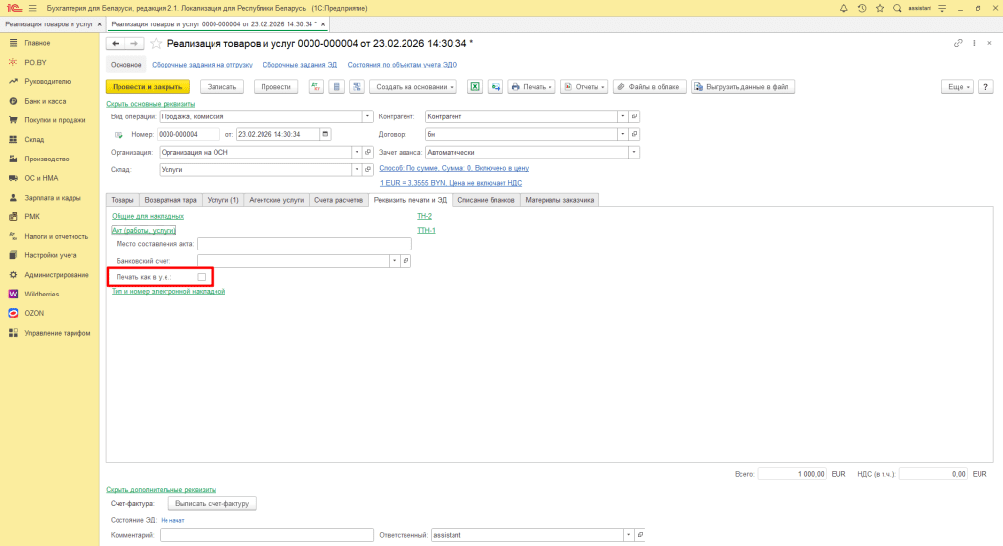Screen dimensions: 1003x546
Task: Open notifications bell in the top bar
Action: click(x=844, y=8)
